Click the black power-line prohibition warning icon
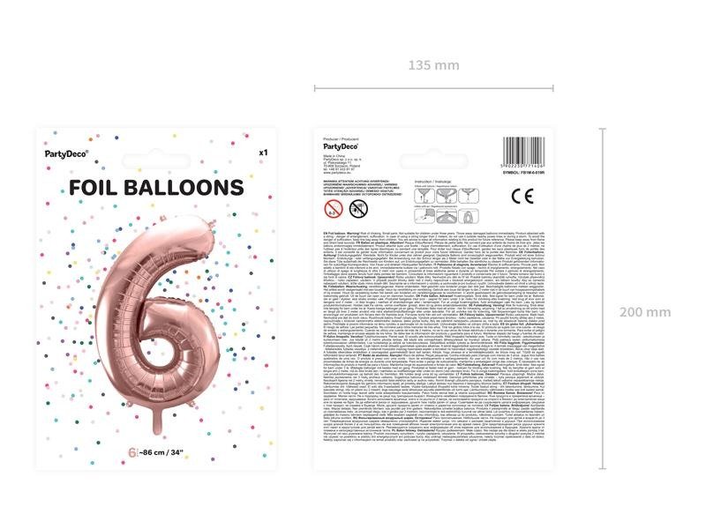Image resolution: width=706 pixels, height=529 pixels. coord(358,208)
